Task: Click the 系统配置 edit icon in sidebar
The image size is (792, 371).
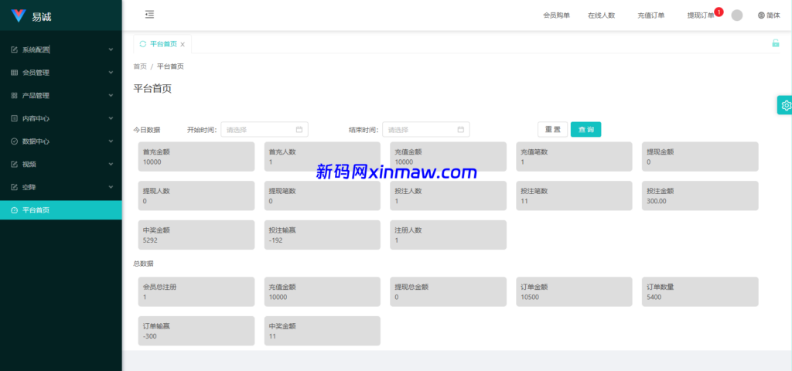Action: [x=14, y=49]
